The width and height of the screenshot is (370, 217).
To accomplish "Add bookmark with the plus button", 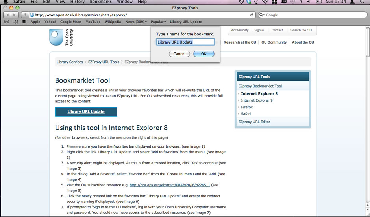I will [25, 15].
